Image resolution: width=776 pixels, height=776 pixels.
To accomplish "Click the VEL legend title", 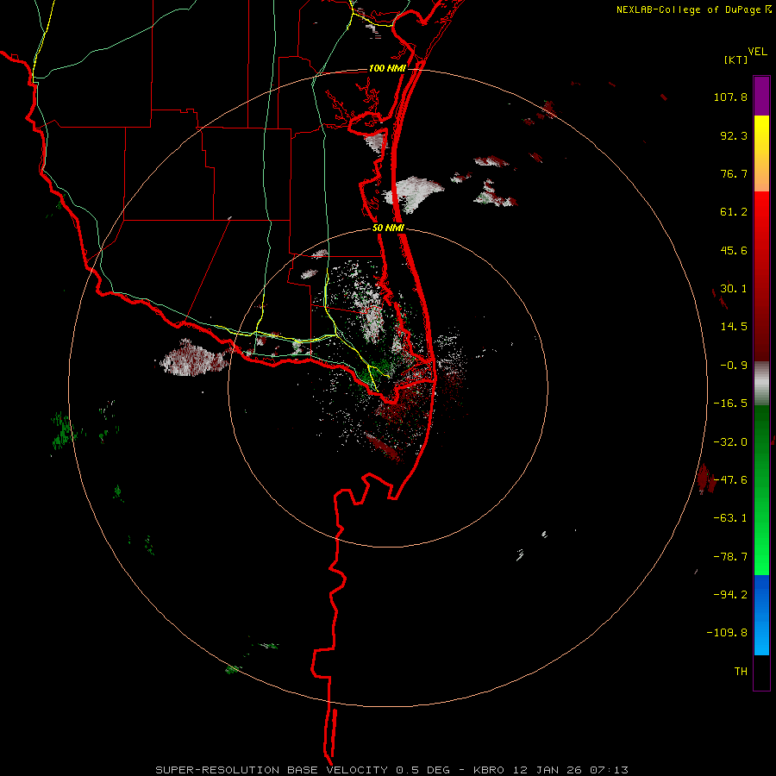I will click(757, 52).
